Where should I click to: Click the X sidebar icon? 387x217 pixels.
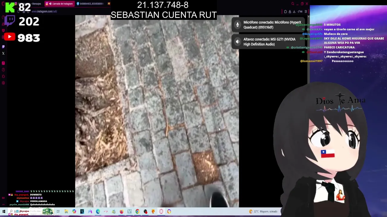pos(3,53)
